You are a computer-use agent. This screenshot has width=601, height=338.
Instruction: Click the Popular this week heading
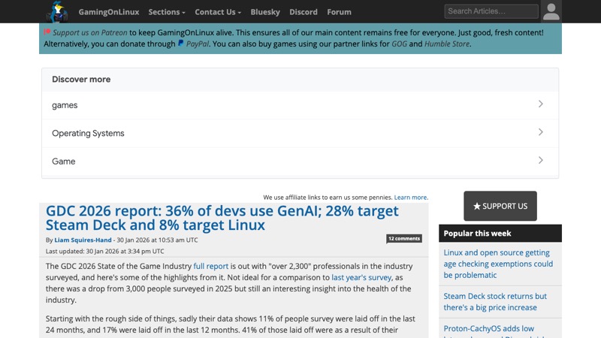click(x=477, y=234)
